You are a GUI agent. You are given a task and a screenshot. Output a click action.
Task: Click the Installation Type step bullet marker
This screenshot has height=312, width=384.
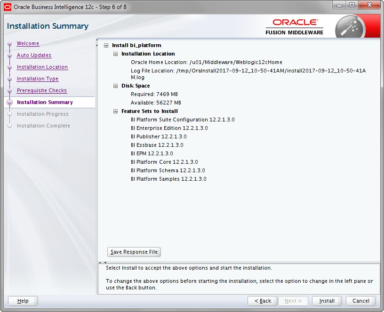tap(9, 79)
